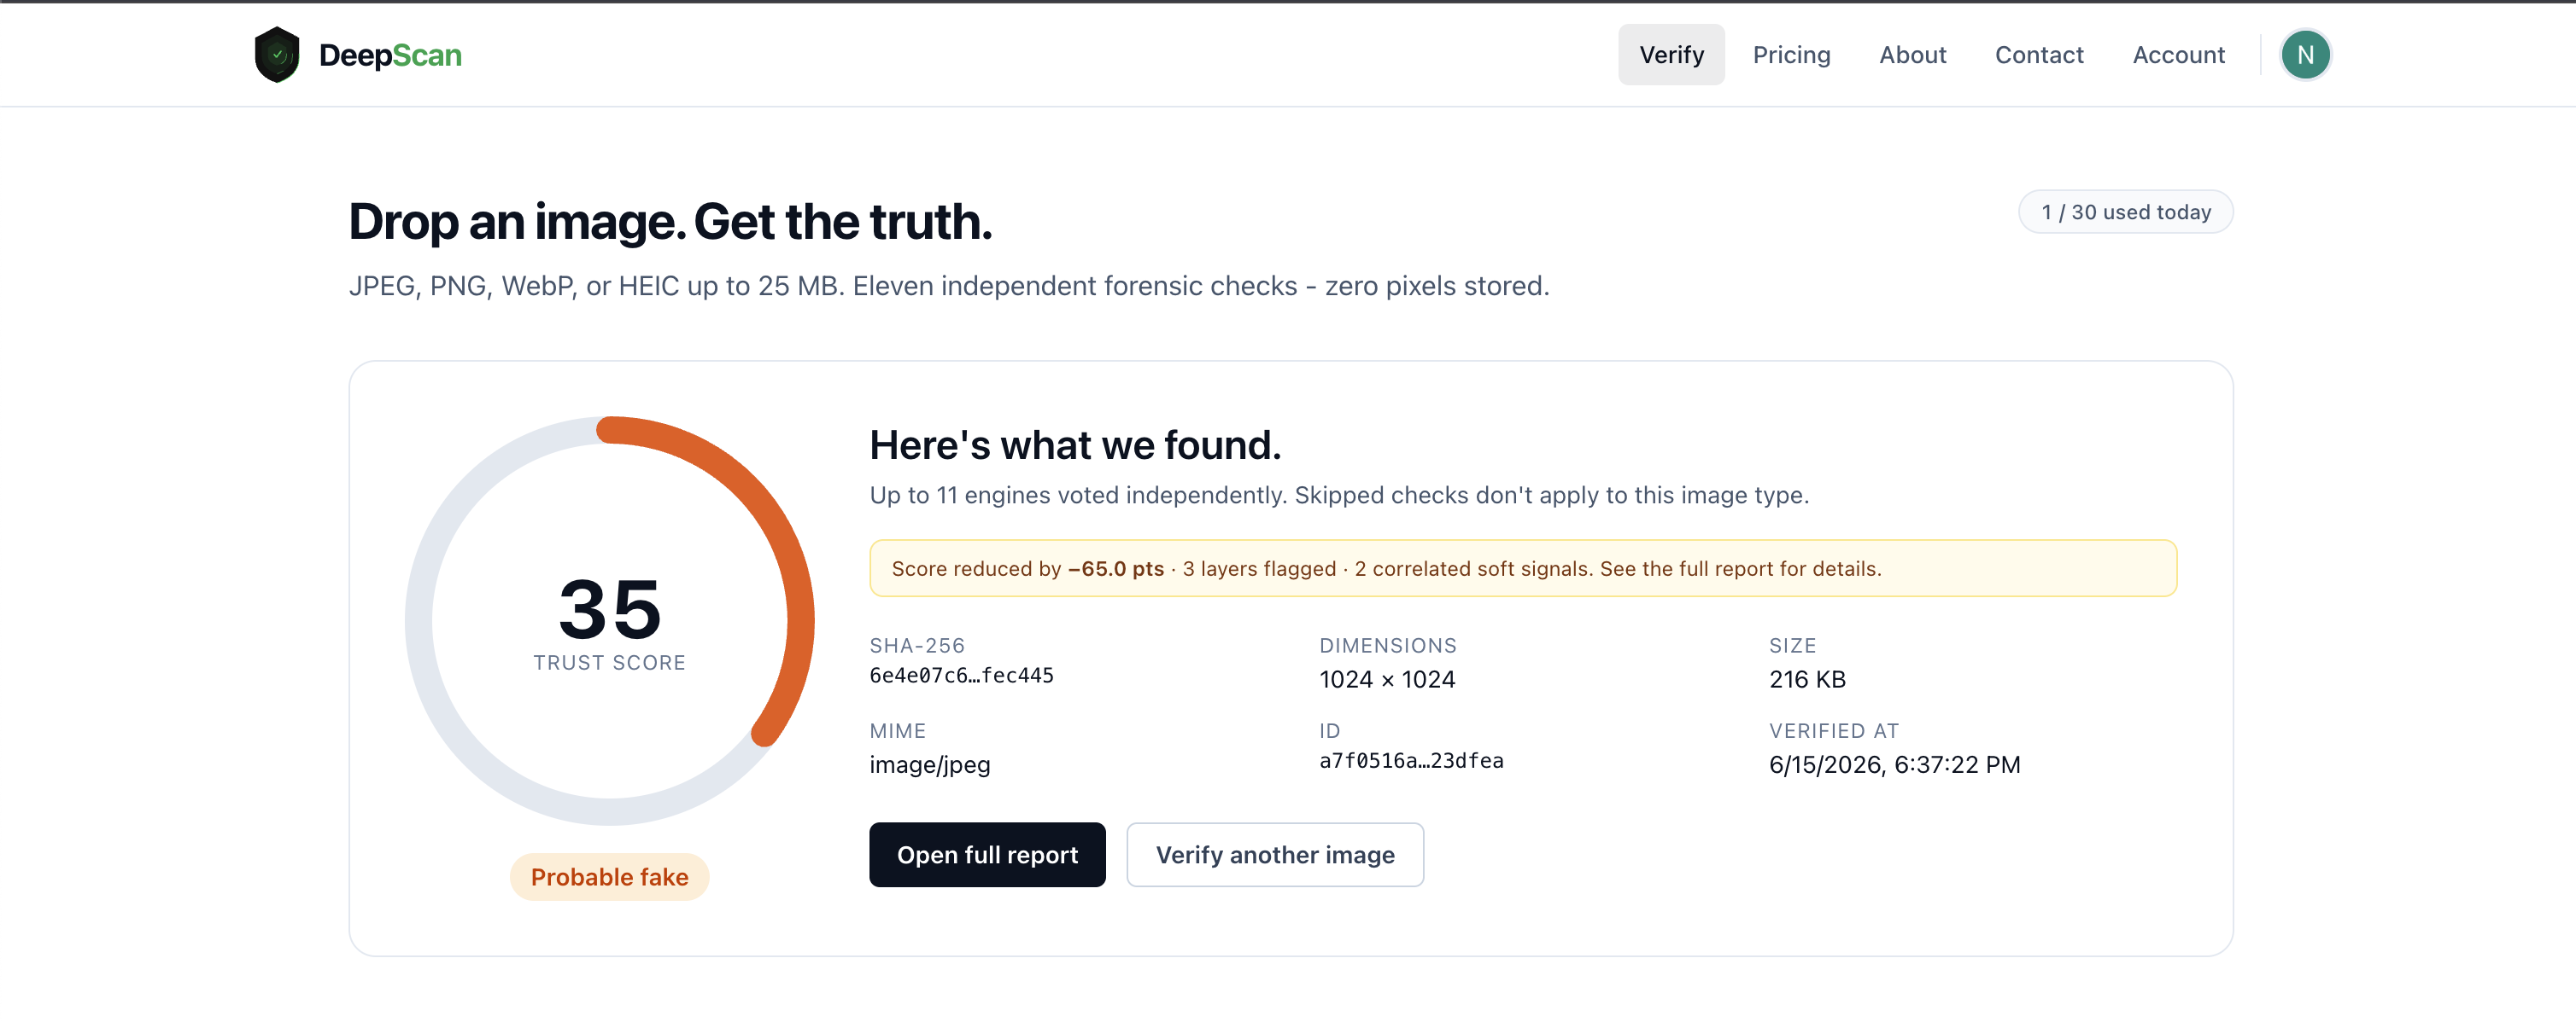2576x1022 pixels.
Task: Go to the Pricing page
Action: (1791, 55)
